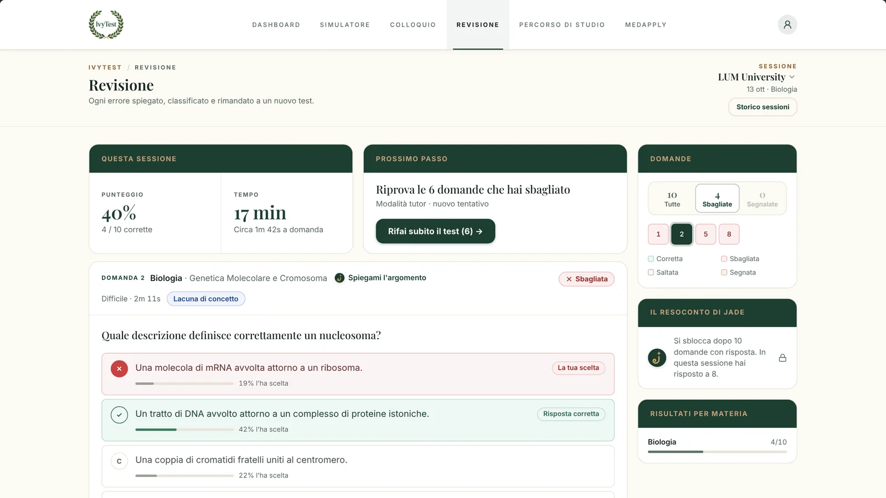Show all 10 questions with Tutte filter

[x=672, y=199]
